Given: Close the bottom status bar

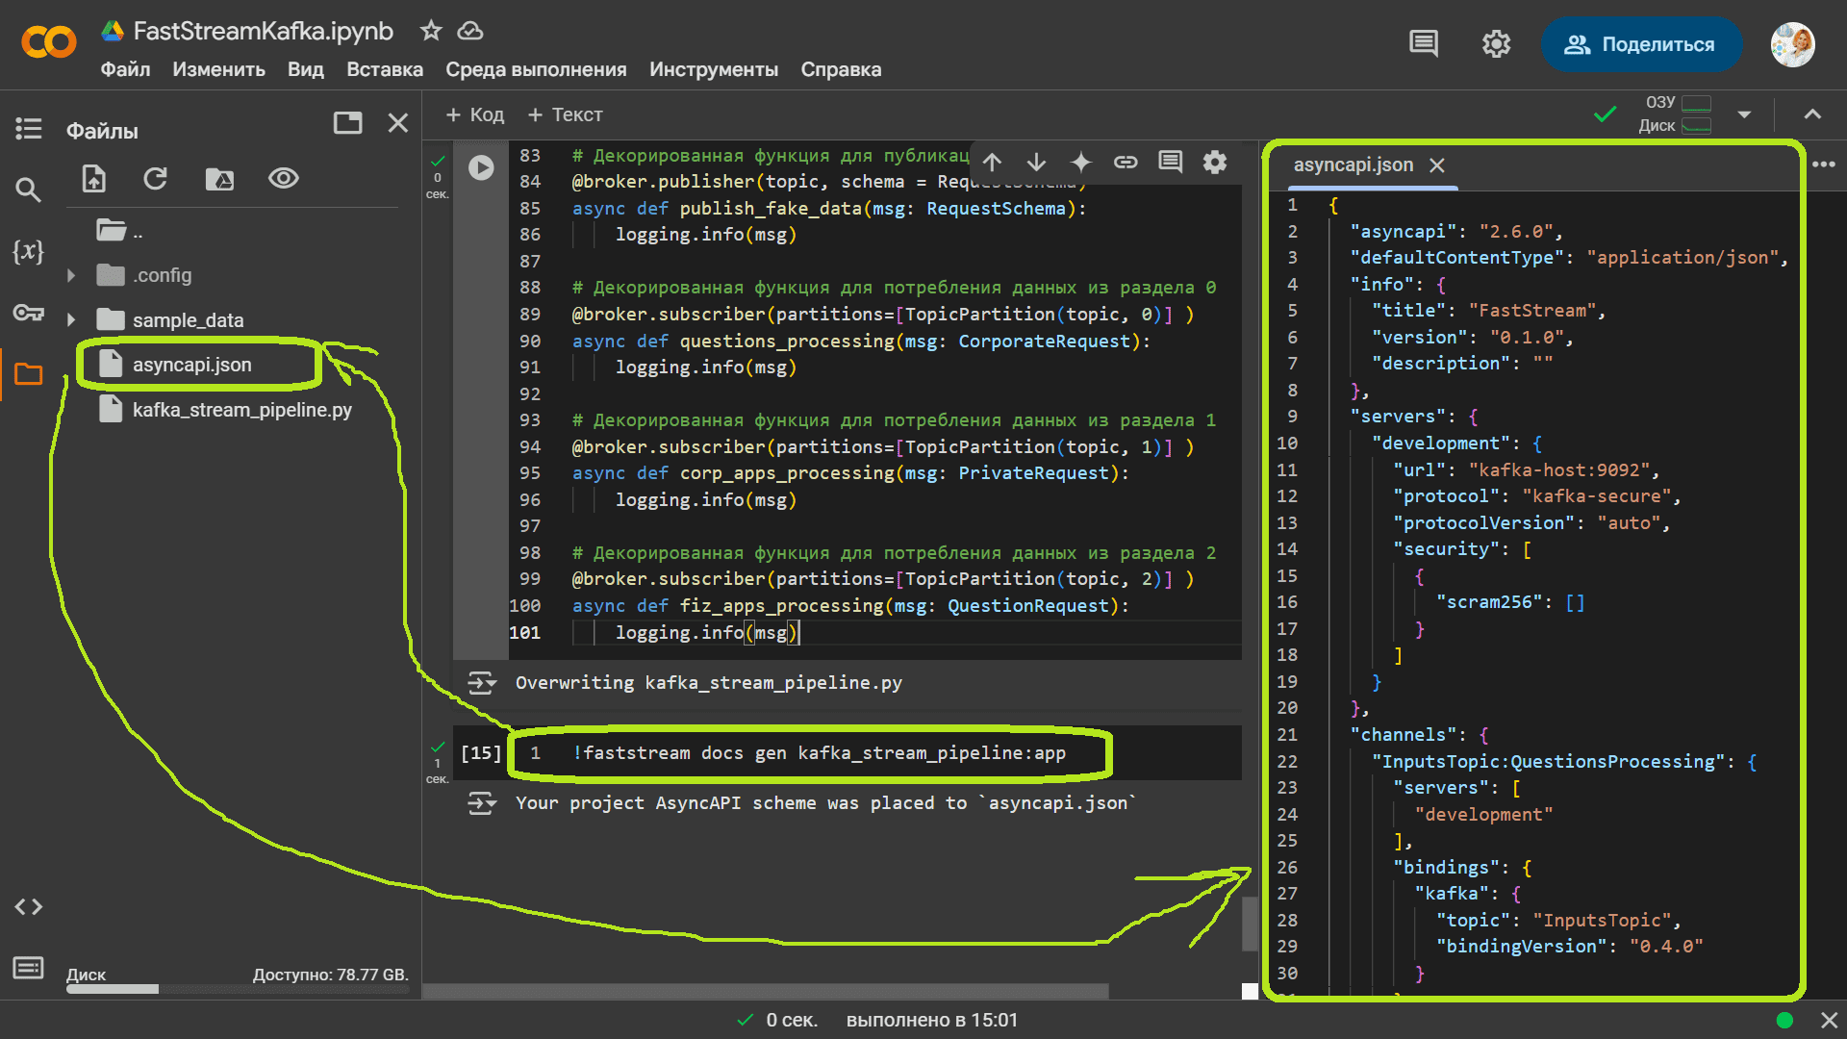Looking at the screenshot, I should click(x=1829, y=1020).
